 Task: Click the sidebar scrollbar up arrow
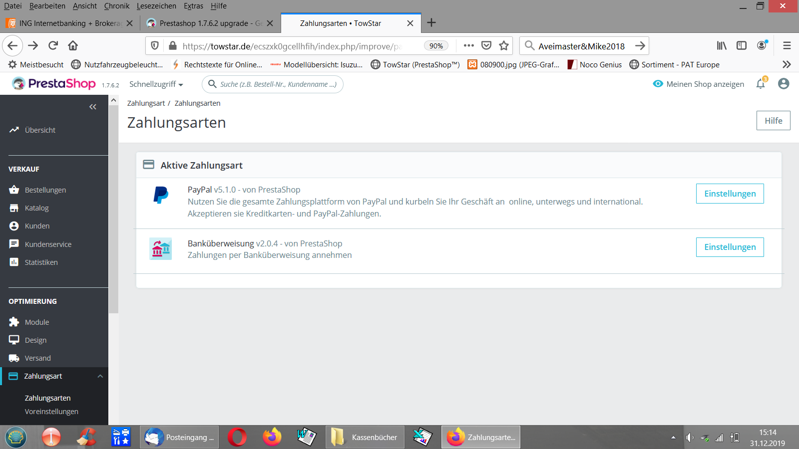(x=114, y=100)
